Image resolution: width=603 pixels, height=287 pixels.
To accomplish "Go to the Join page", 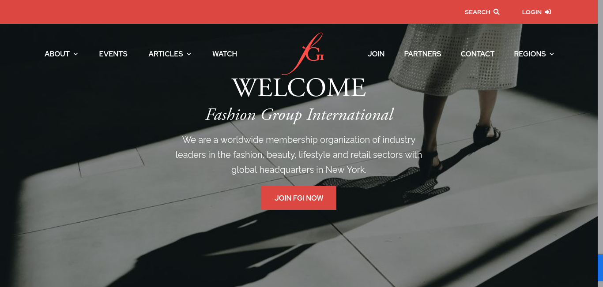I will click(x=376, y=54).
